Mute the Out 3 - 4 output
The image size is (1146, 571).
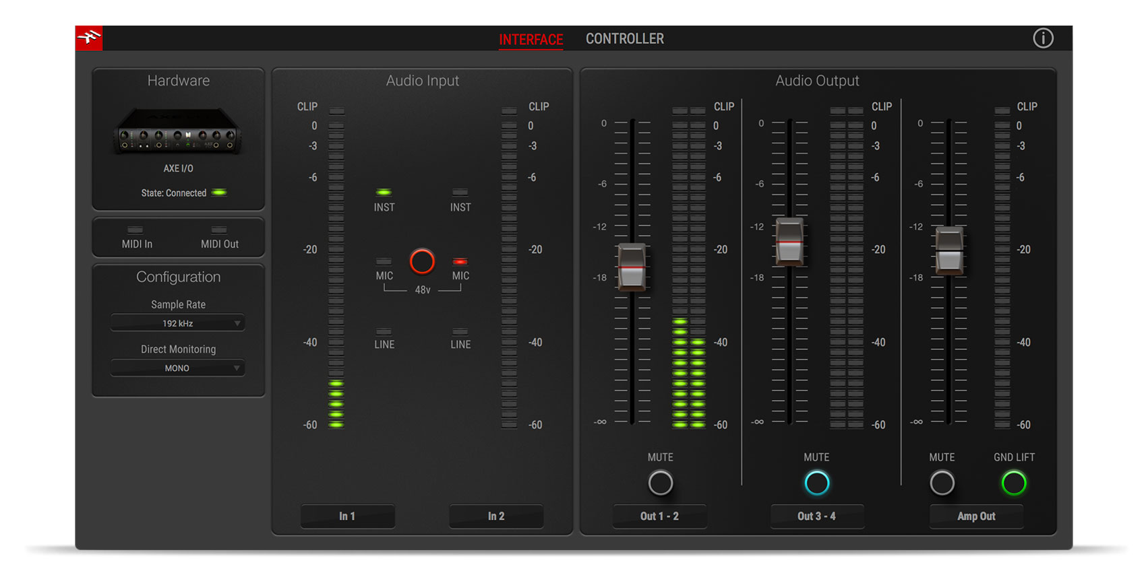coord(816,483)
